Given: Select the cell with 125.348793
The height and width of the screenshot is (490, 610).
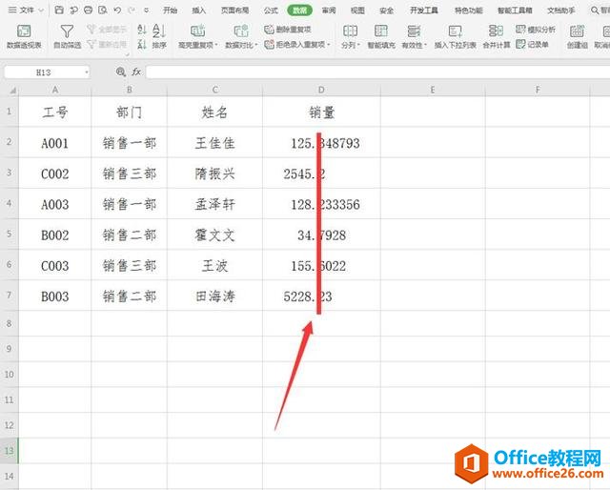Looking at the screenshot, I should tap(321, 143).
